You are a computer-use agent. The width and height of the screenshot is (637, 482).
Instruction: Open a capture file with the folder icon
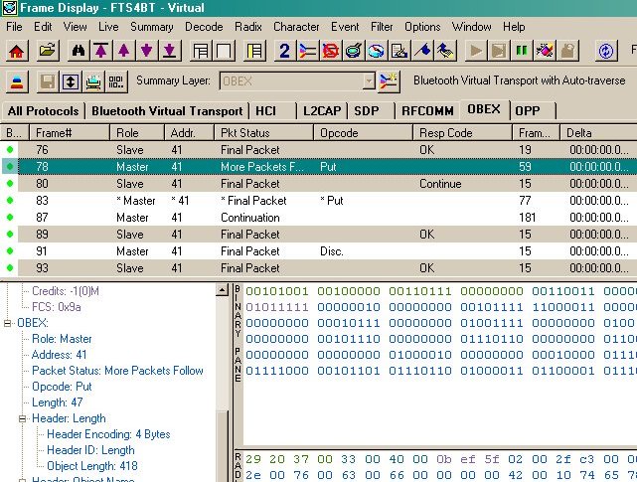pyautogui.click(x=47, y=51)
